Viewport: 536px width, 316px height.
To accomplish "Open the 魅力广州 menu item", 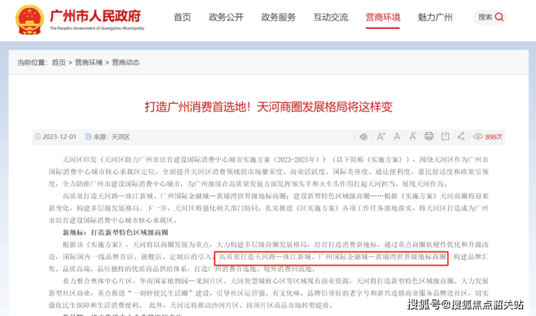I will (435, 17).
